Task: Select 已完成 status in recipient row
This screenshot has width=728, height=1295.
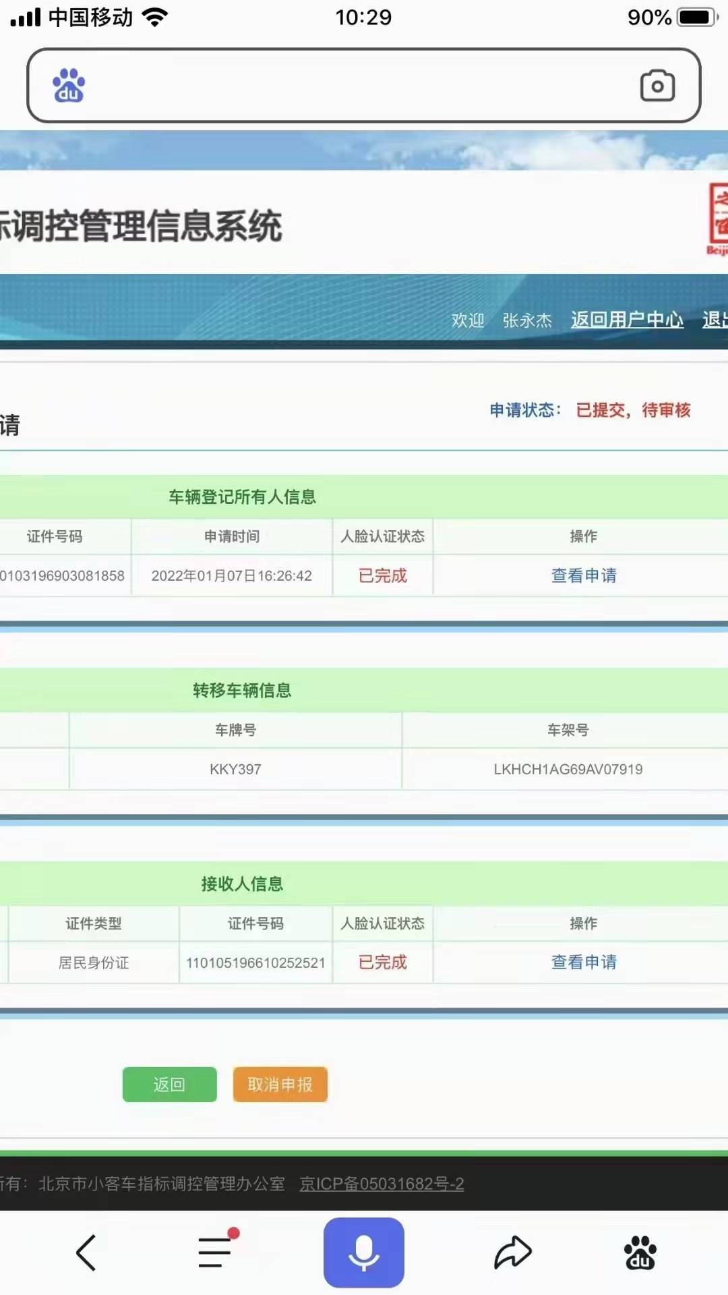Action: tap(383, 962)
